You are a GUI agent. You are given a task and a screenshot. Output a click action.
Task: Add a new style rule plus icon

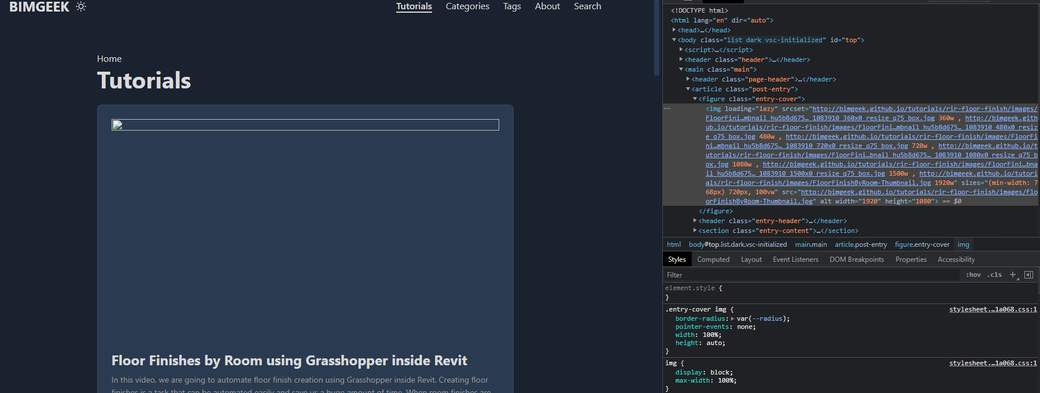point(1013,275)
